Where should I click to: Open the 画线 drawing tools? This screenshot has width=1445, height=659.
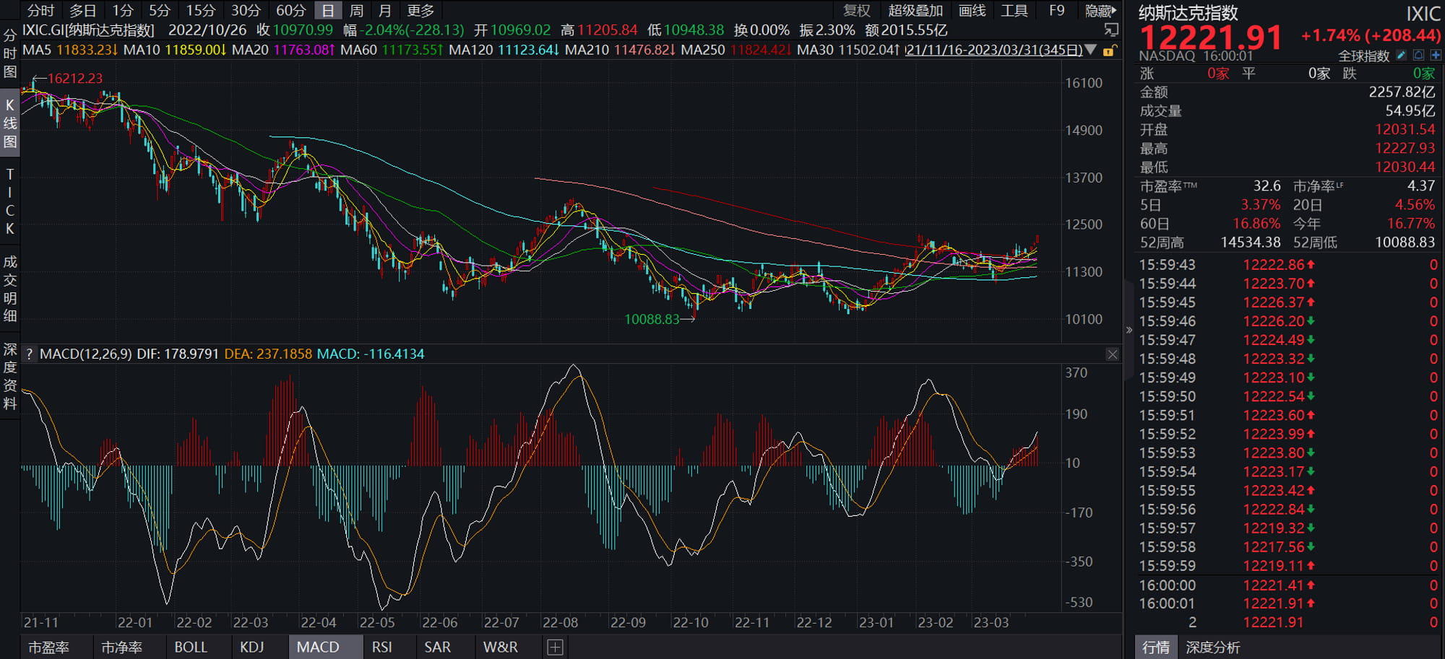[972, 11]
